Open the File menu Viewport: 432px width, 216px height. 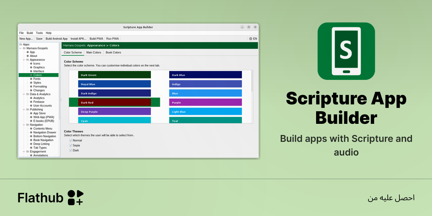click(22, 33)
